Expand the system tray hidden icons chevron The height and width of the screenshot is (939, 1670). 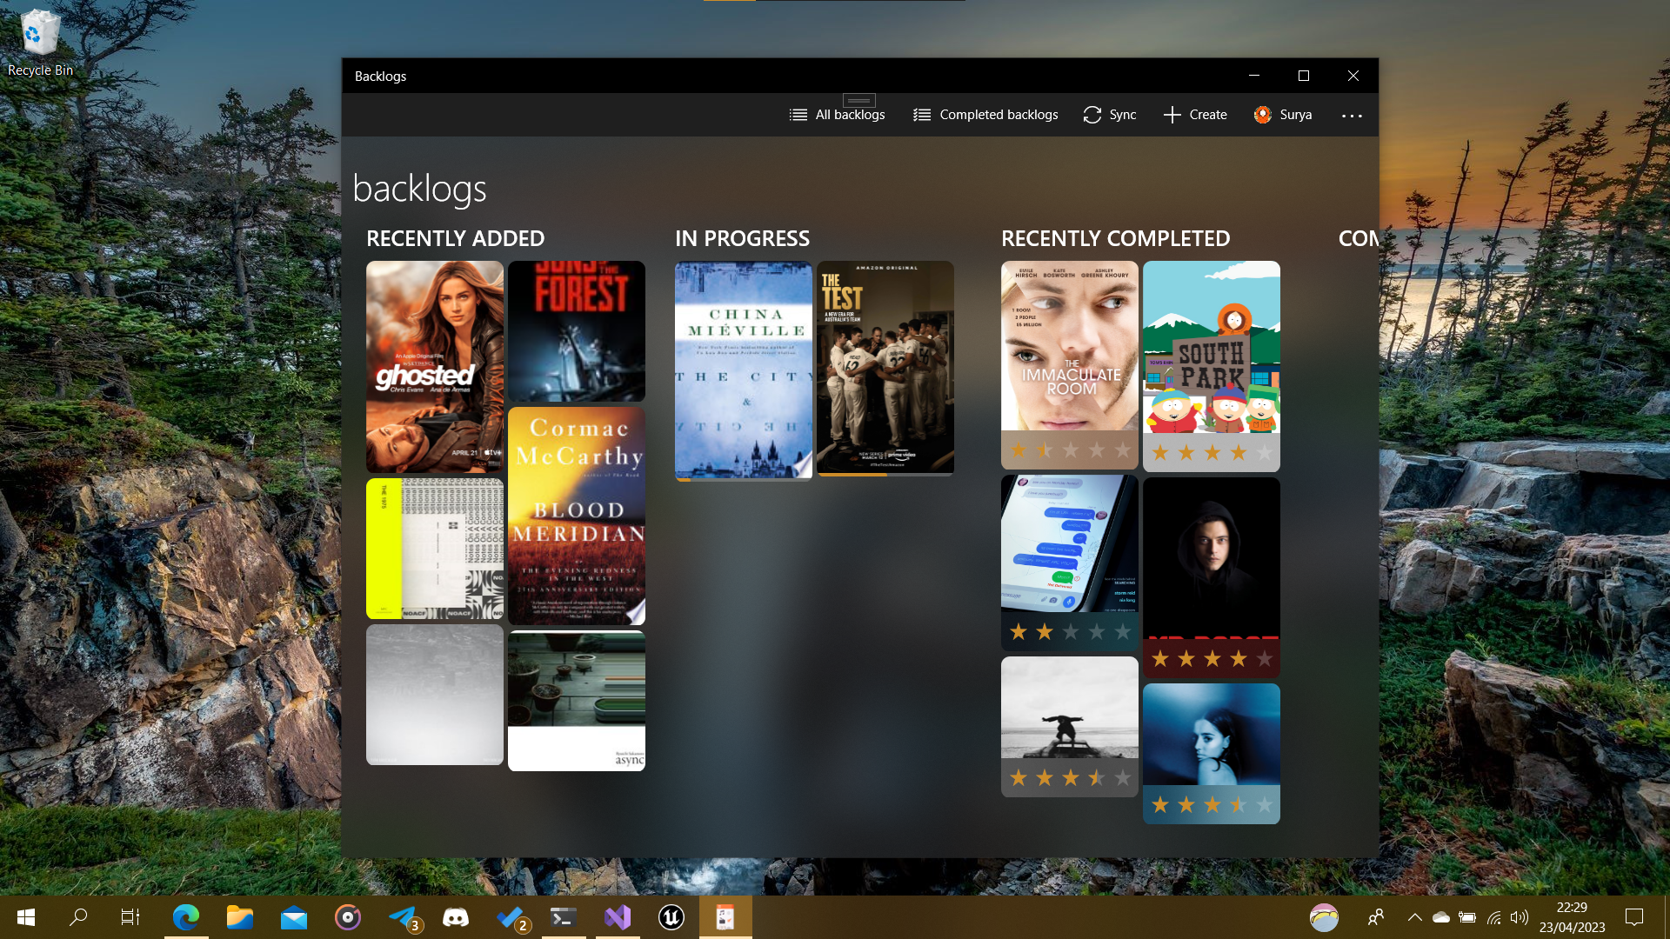point(1414,917)
